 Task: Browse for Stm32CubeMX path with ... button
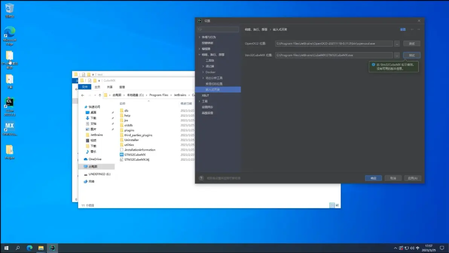click(x=397, y=55)
